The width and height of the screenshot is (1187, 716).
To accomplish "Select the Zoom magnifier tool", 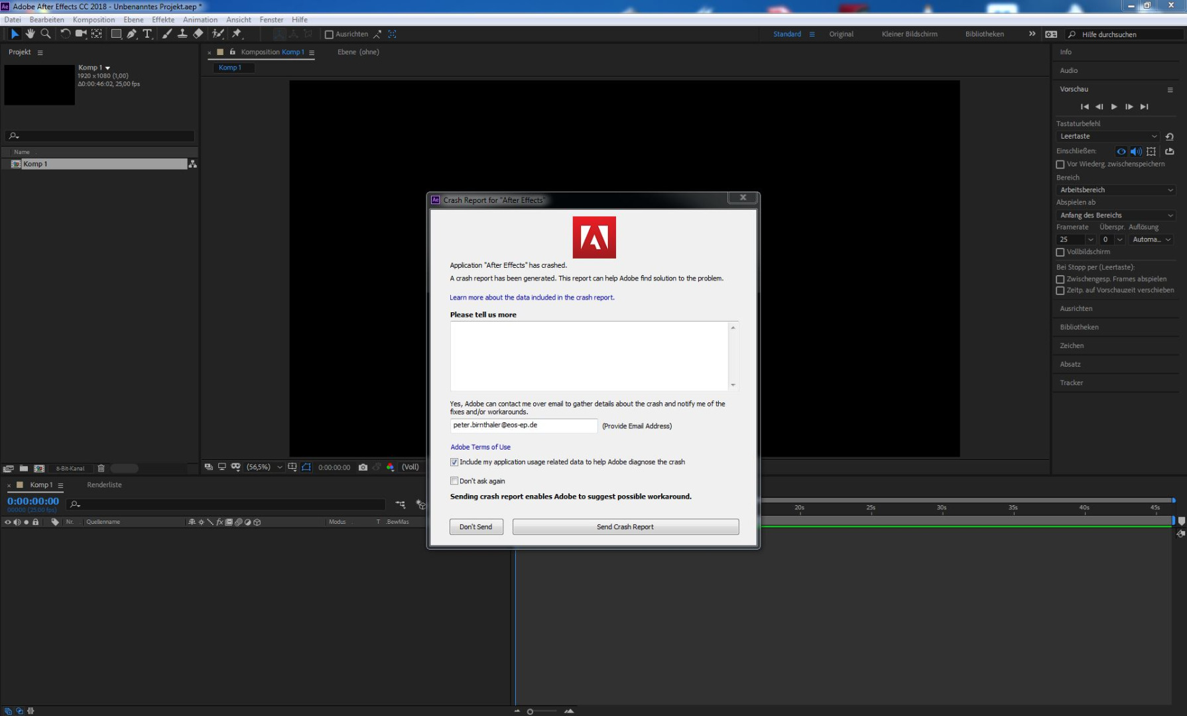I will [46, 34].
